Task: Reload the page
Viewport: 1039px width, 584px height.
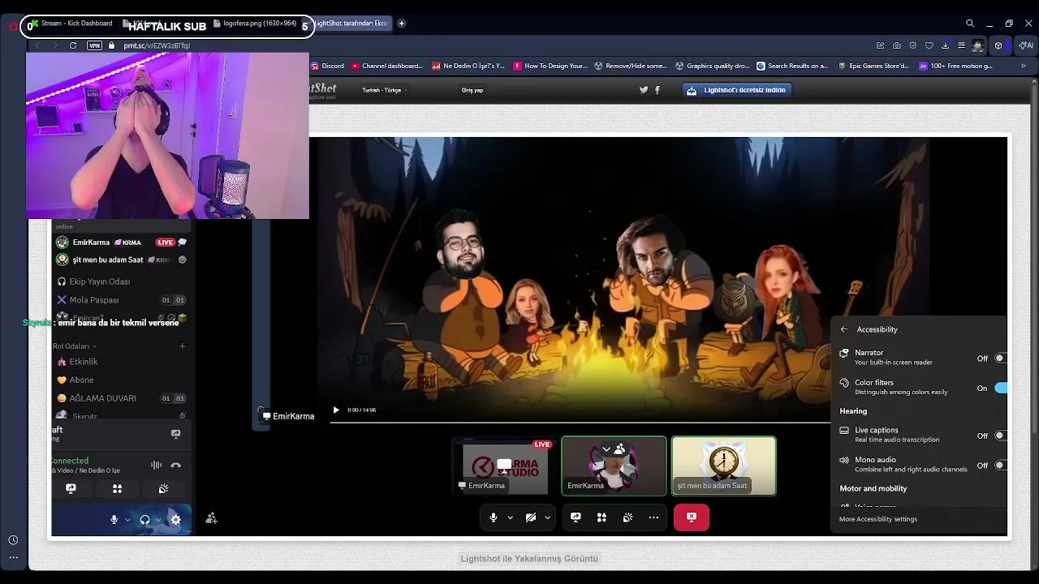Action: click(x=73, y=45)
